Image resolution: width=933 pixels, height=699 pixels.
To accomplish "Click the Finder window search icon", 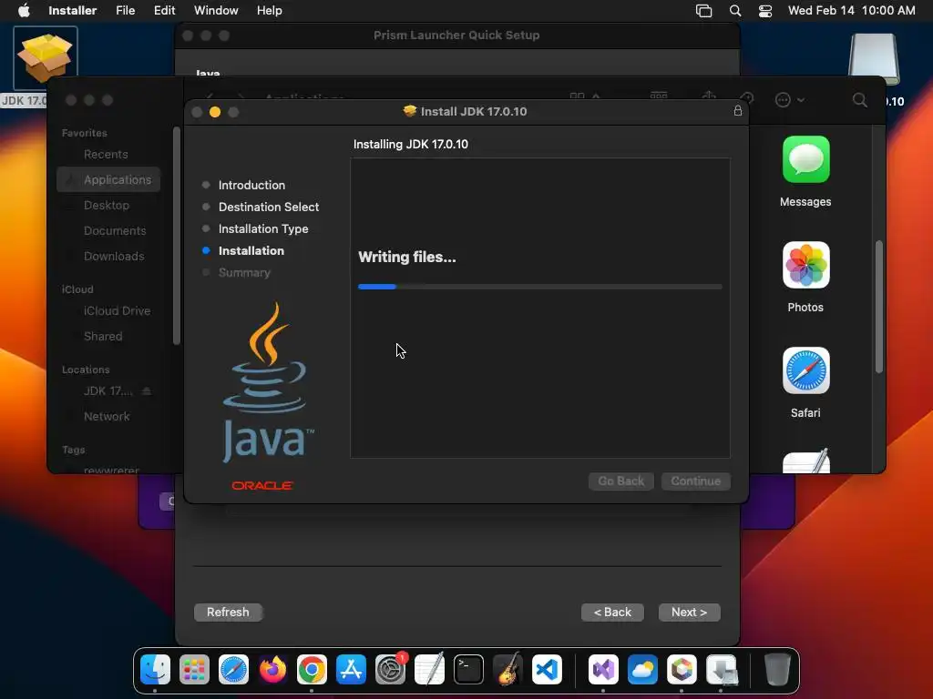I will 859,100.
